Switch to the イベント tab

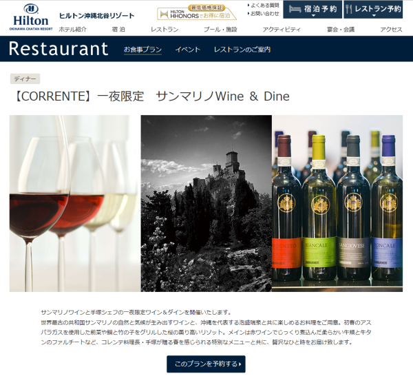click(188, 50)
